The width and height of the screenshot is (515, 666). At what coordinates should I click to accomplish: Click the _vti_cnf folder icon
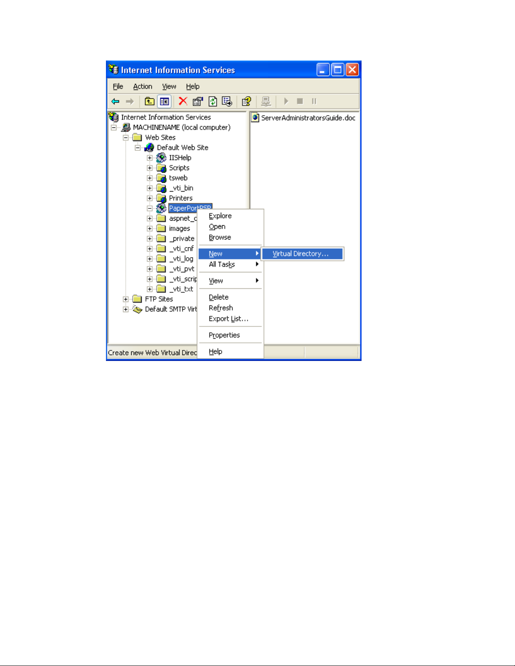coord(161,248)
